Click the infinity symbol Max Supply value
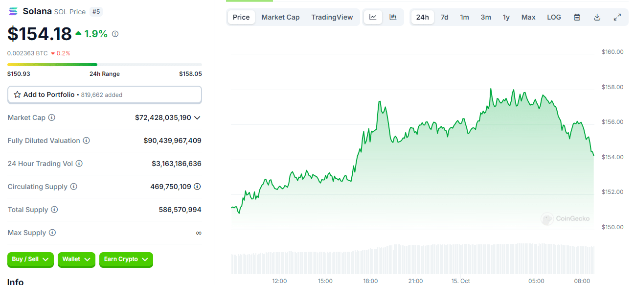The width and height of the screenshot is (635, 285). click(199, 233)
